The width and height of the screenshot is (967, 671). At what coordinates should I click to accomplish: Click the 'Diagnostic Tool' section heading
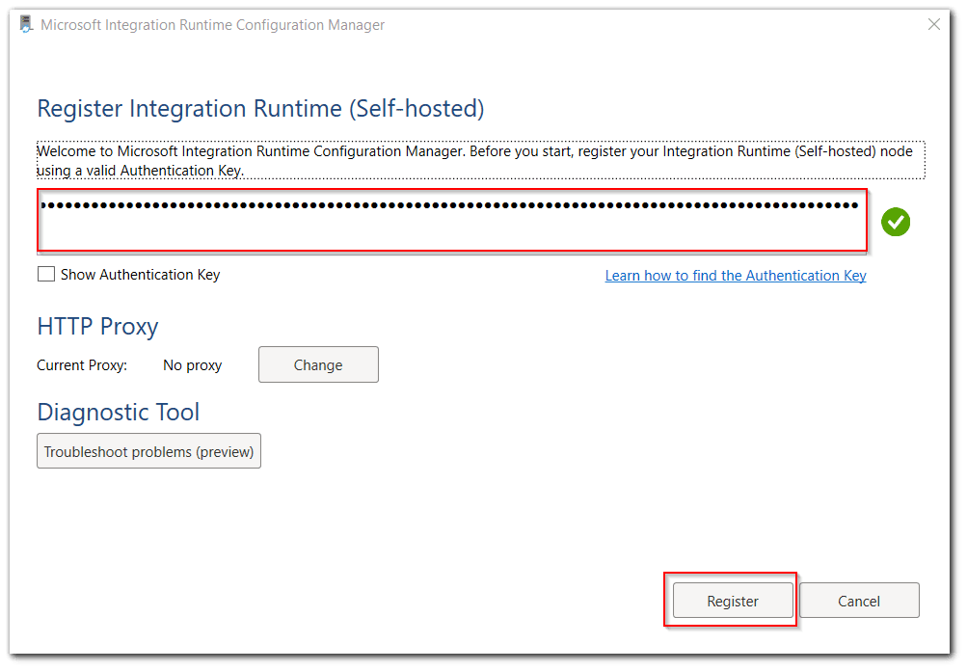click(119, 412)
